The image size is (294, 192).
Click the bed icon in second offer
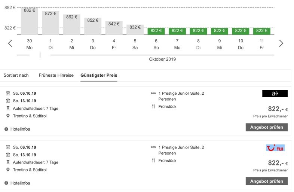point(153,147)
